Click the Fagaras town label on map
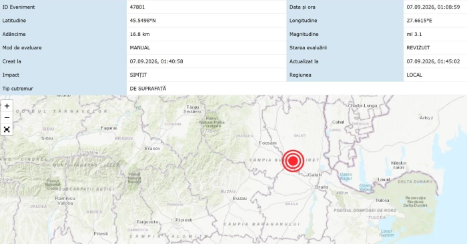 coord(109,128)
